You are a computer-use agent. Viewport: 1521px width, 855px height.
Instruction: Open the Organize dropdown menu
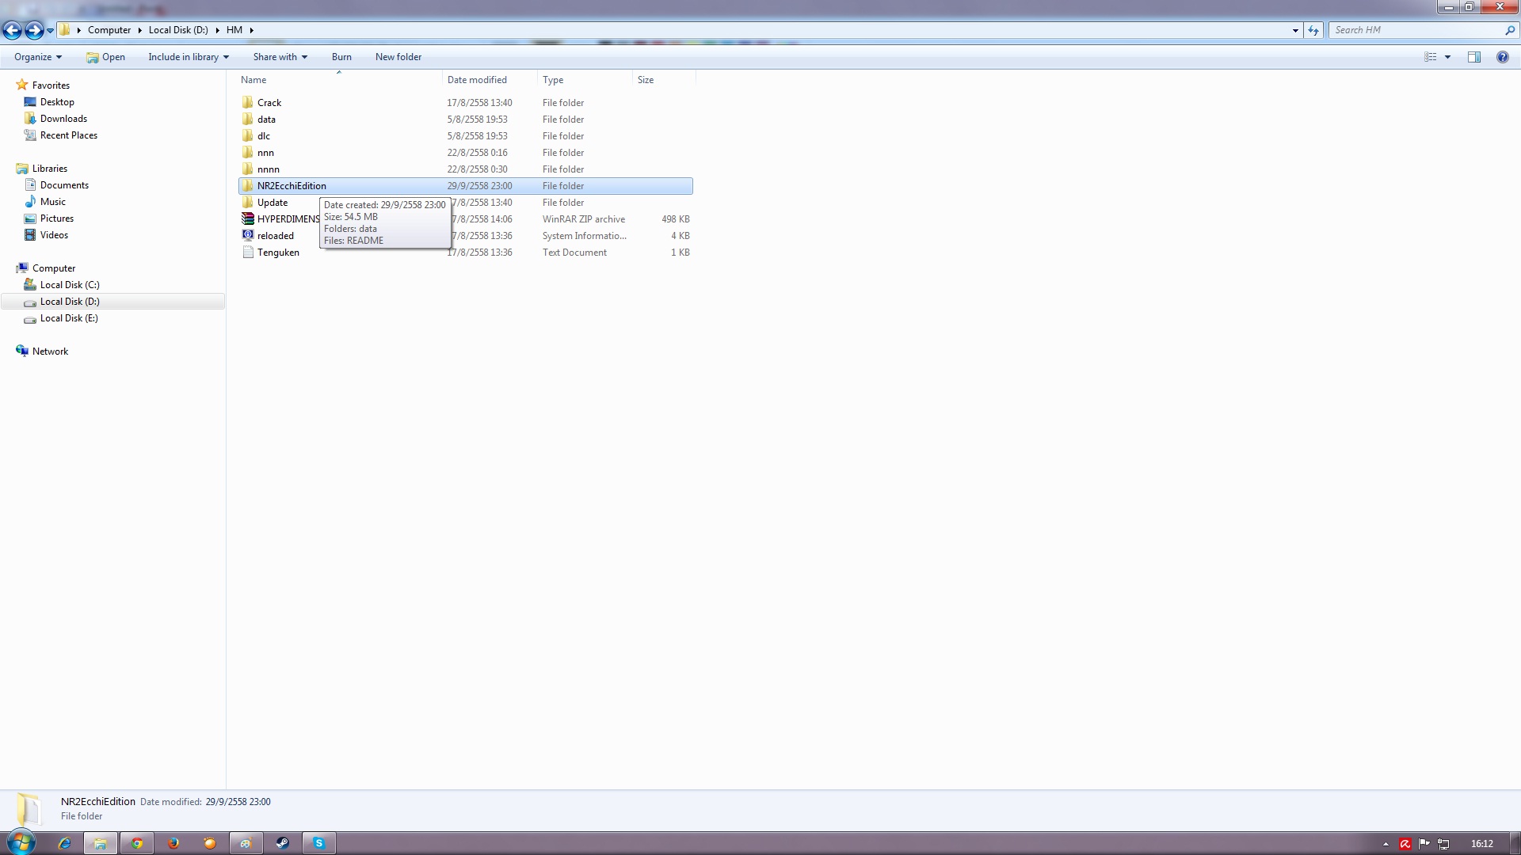37,57
